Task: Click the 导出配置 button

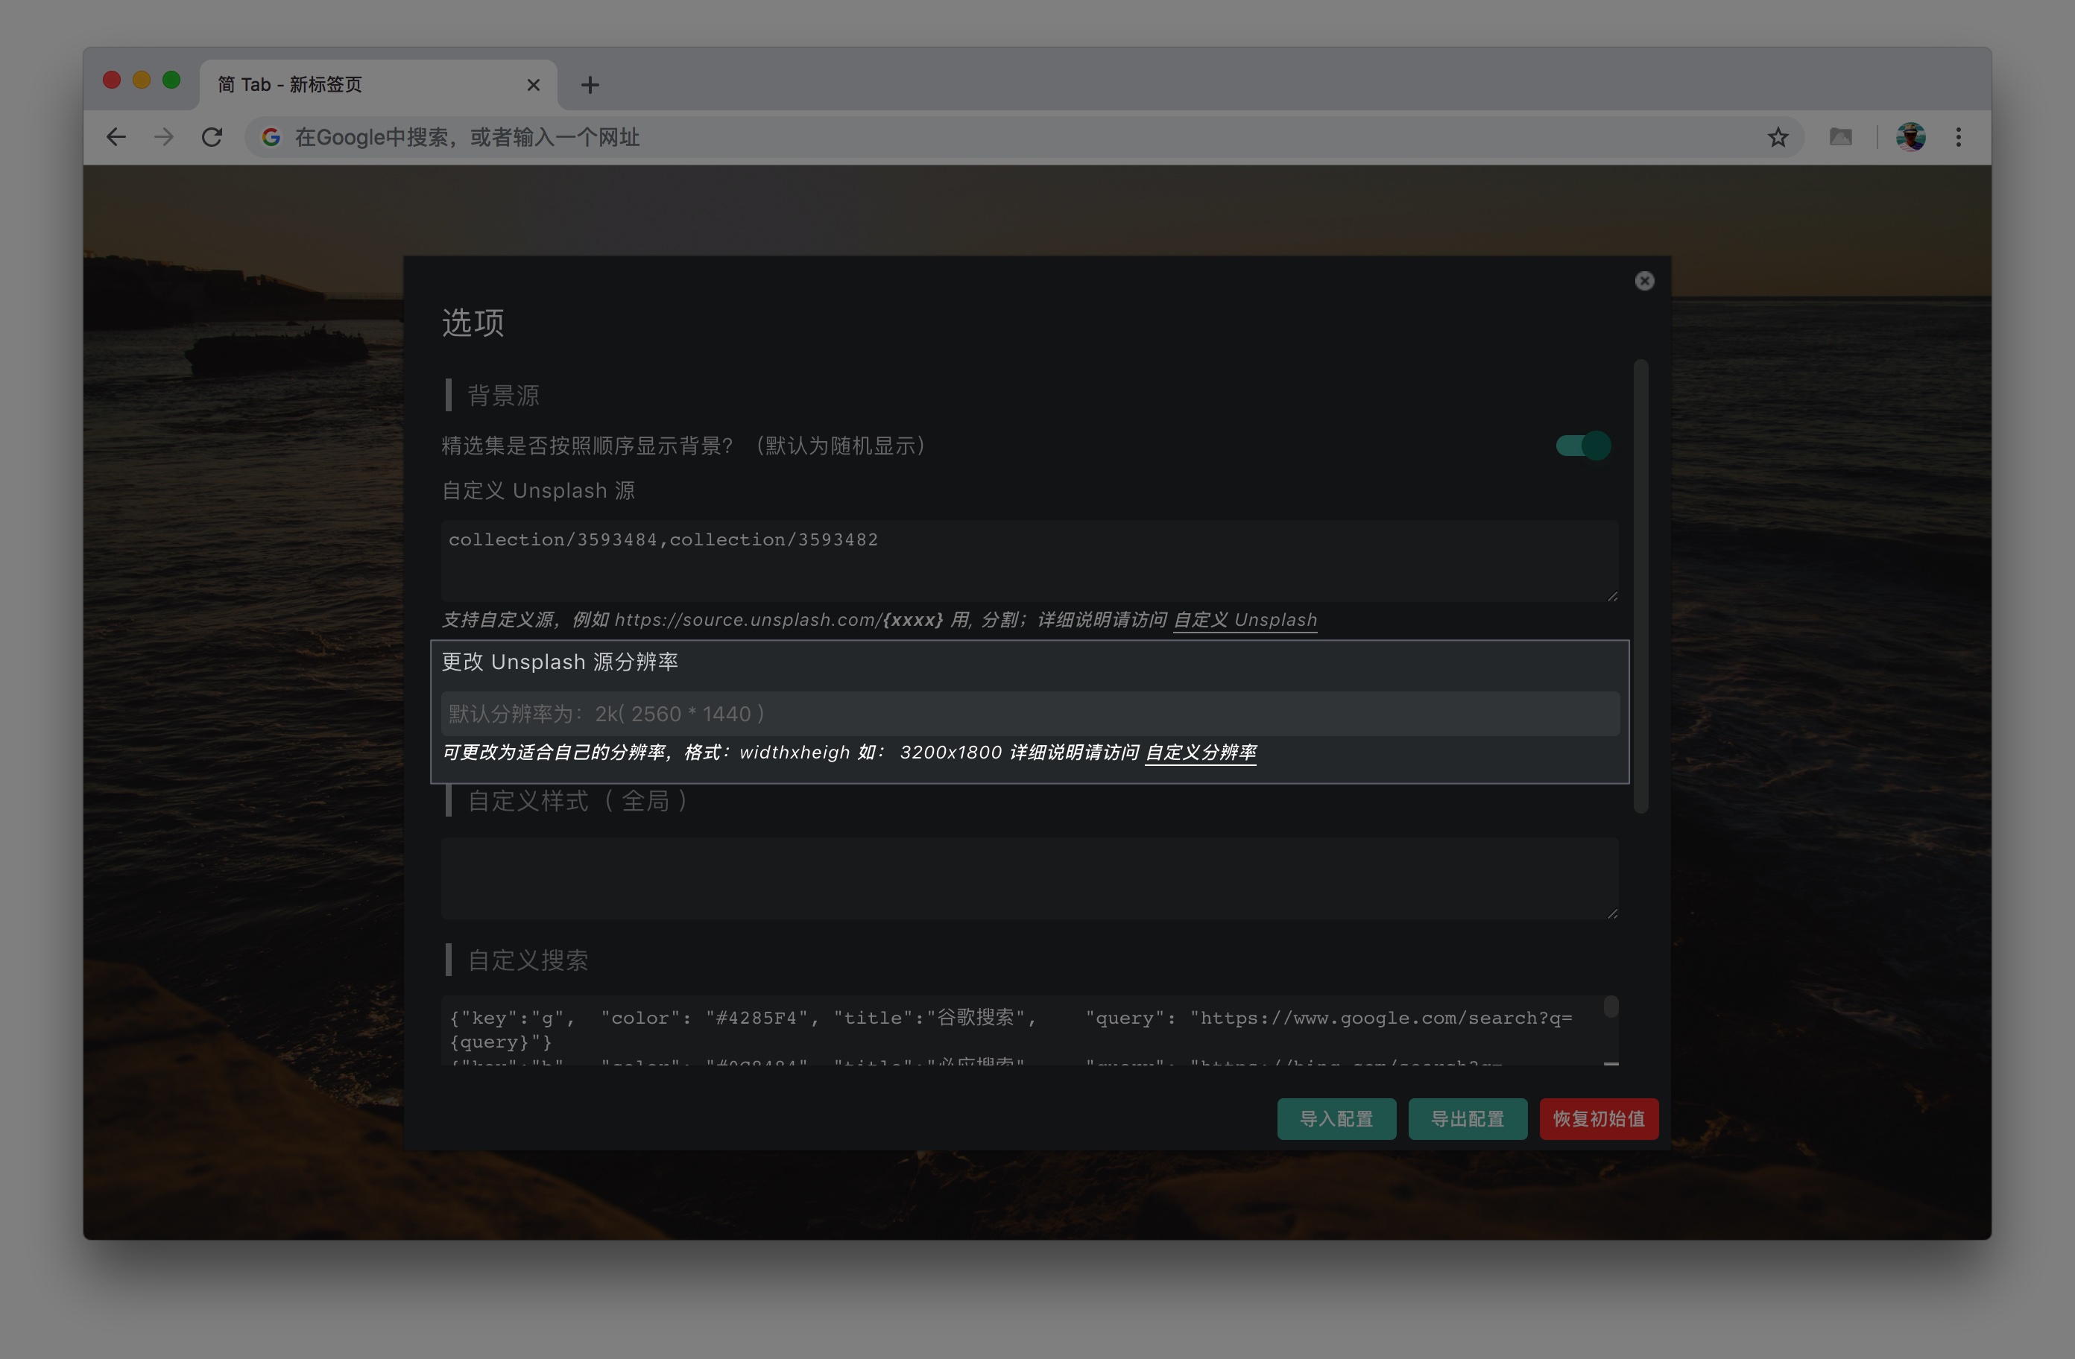Action: (1468, 1118)
